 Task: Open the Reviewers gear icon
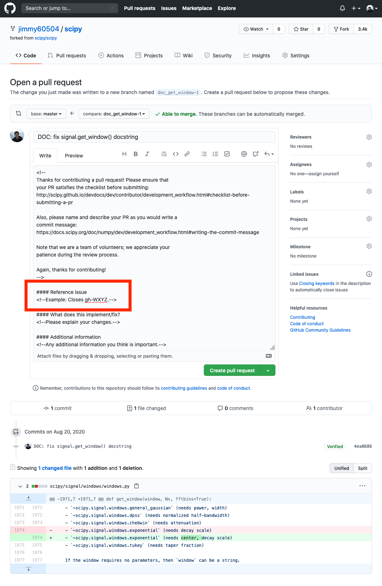point(369,137)
